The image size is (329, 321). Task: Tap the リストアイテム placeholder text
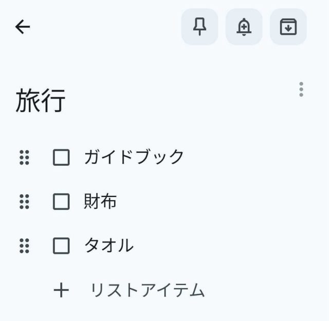tap(147, 290)
